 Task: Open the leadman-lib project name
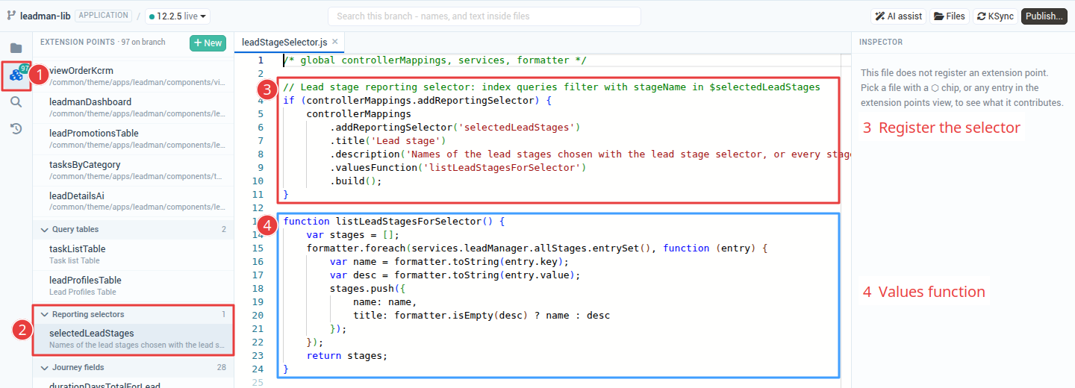coord(46,16)
